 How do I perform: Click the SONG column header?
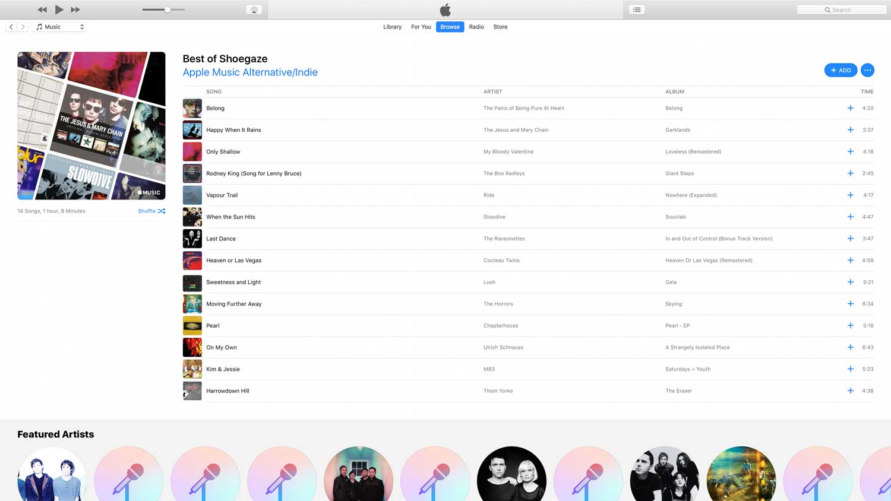pos(214,91)
